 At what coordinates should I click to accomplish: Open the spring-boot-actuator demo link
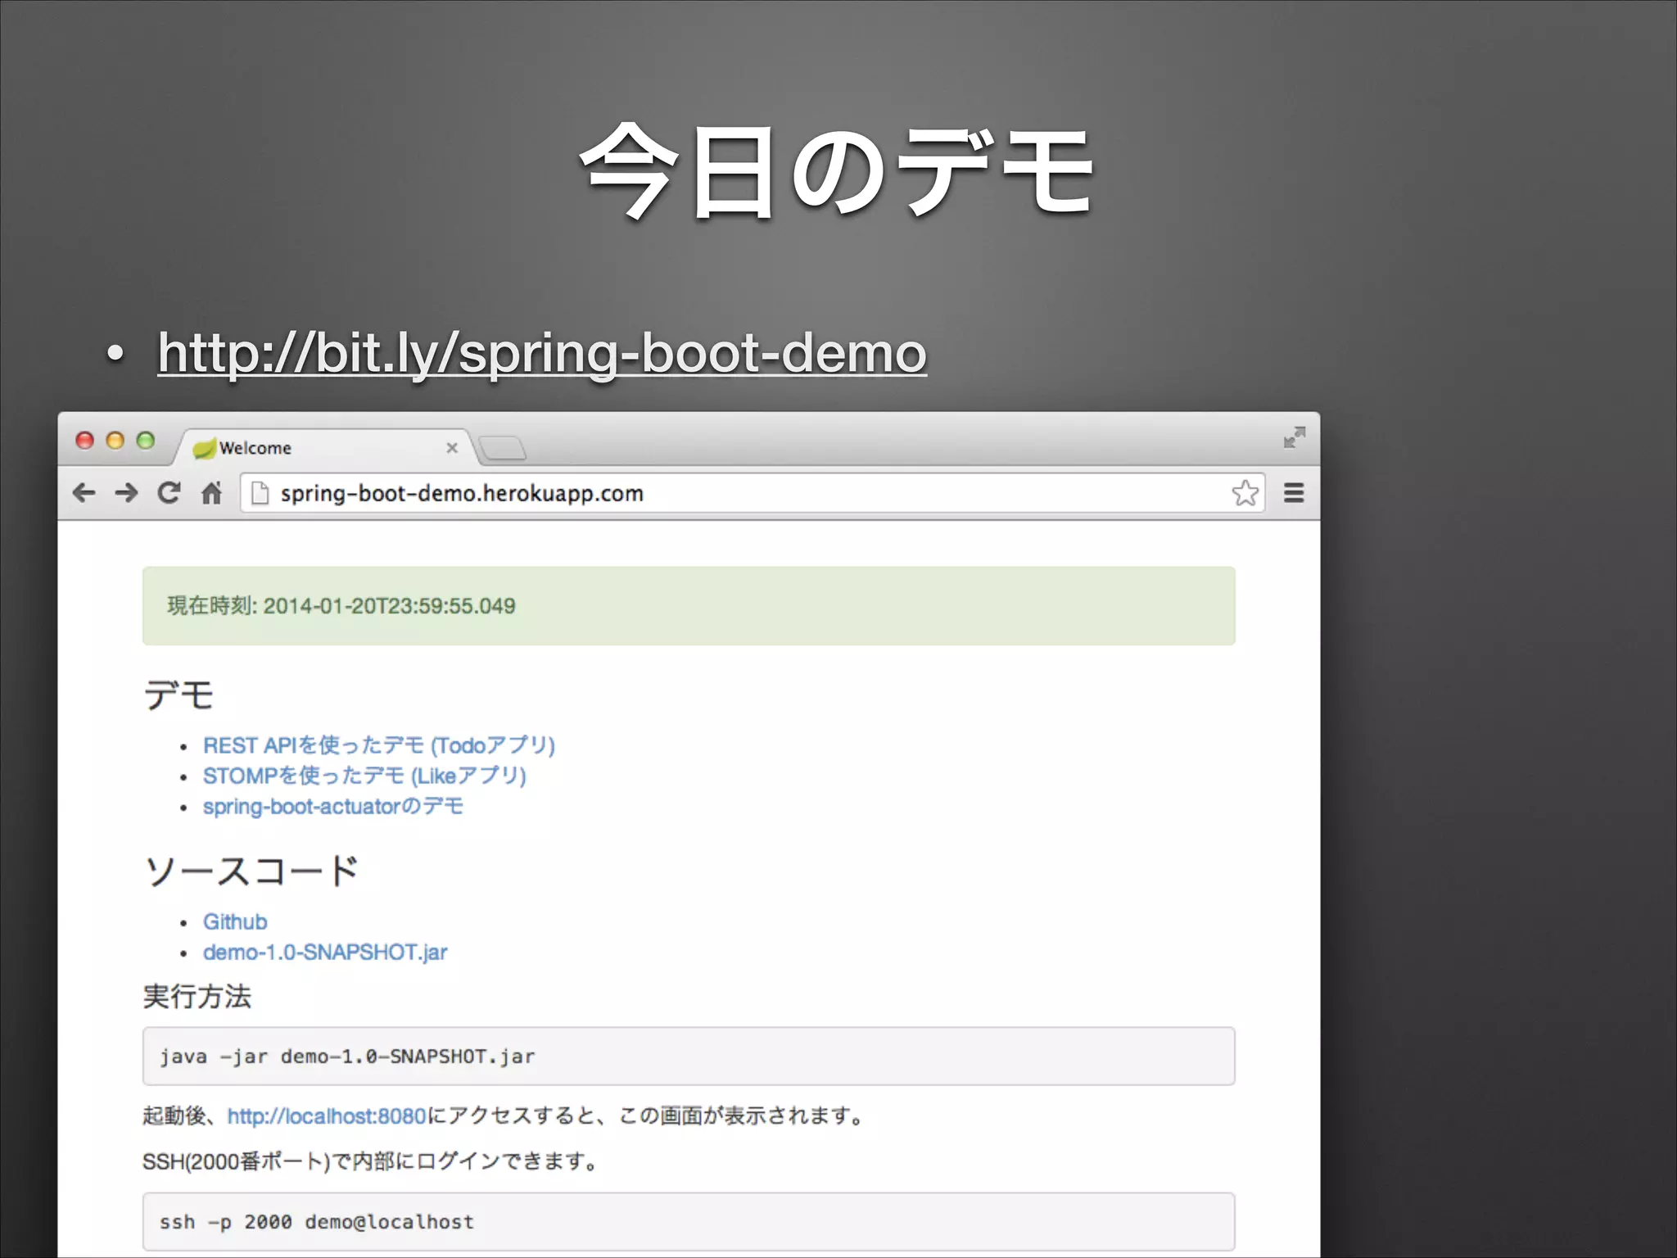[x=333, y=807]
